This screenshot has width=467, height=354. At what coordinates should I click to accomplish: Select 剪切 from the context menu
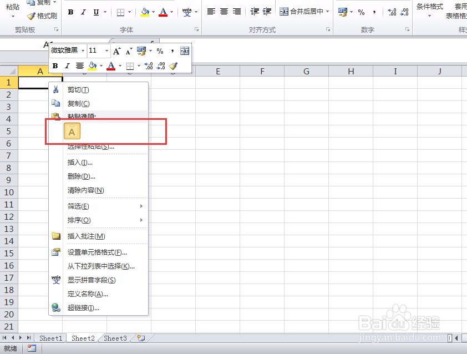pos(78,89)
